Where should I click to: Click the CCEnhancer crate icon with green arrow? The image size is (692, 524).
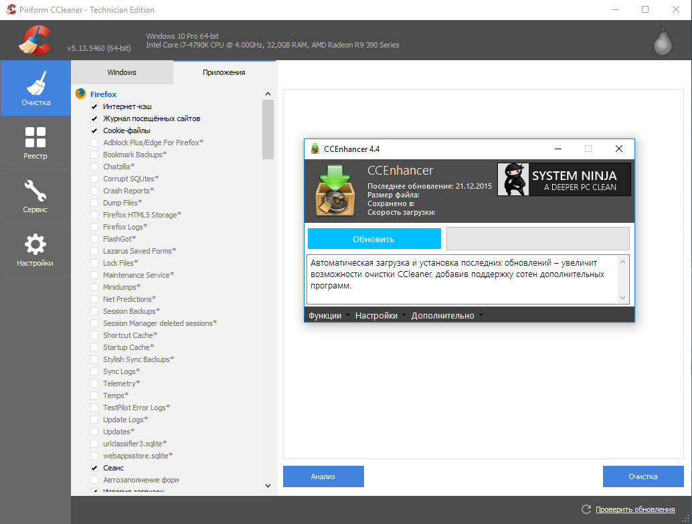pyautogui.click(x=335, y=190)
